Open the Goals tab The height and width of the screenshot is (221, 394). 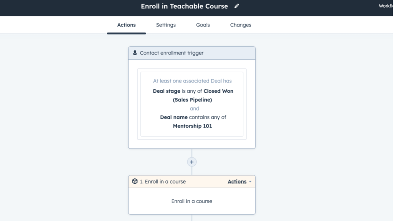pos(203,25)
